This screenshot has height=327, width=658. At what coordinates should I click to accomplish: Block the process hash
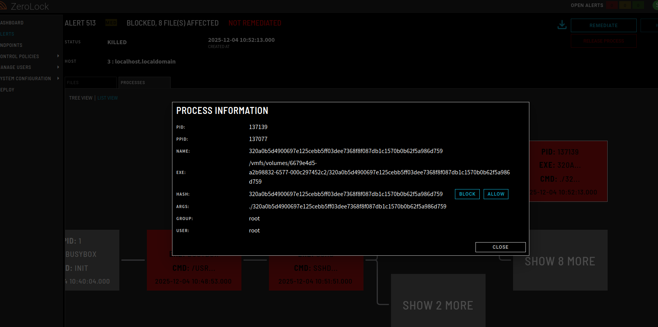point(467,194)
